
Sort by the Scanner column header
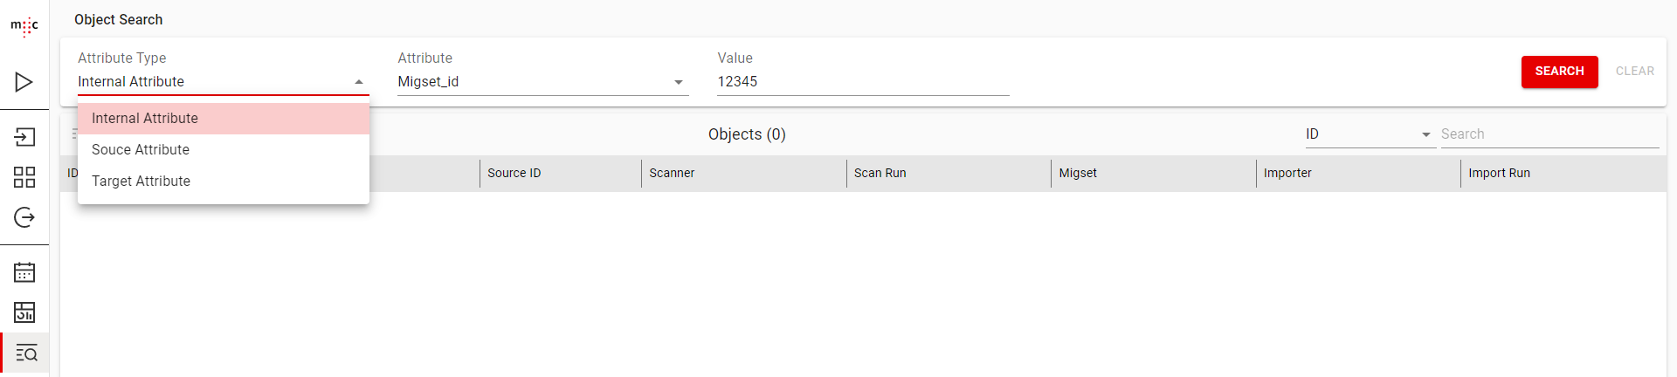click(x=672, y=174)
